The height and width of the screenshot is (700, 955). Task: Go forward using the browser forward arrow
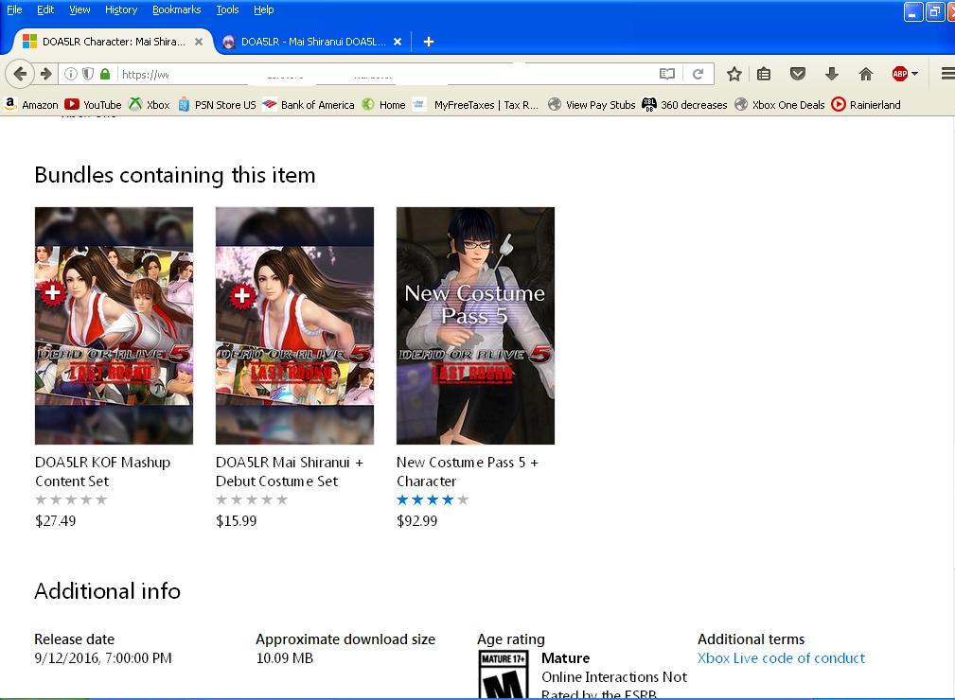(46, 75)
